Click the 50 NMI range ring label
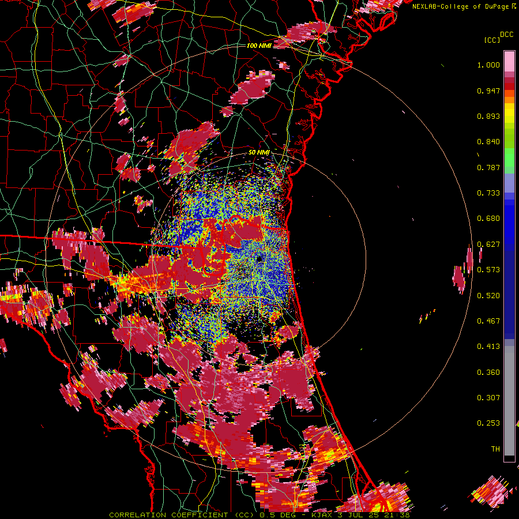The image size is (519, 519). tap(259, 153)
